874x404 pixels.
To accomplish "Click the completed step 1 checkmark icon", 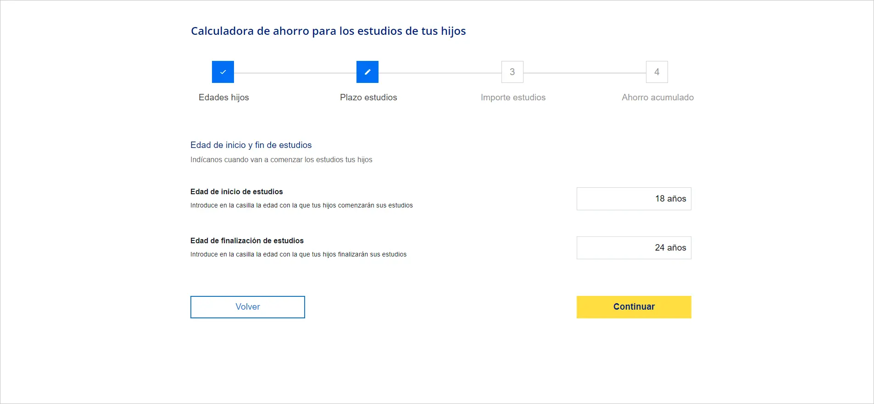I will coord(223,72).
